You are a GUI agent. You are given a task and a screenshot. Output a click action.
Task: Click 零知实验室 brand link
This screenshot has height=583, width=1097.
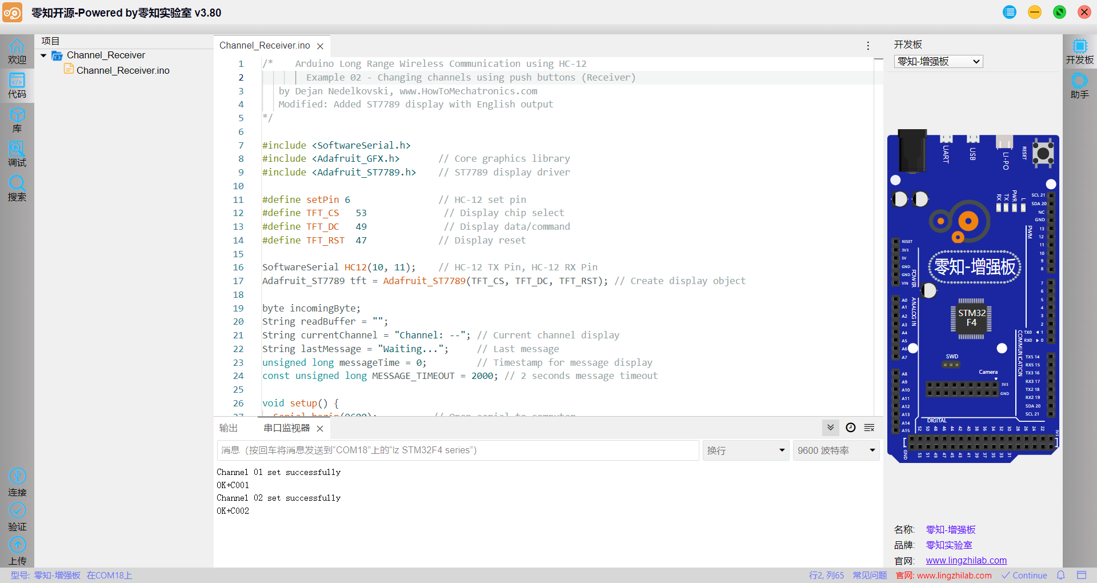click(949, 545)
